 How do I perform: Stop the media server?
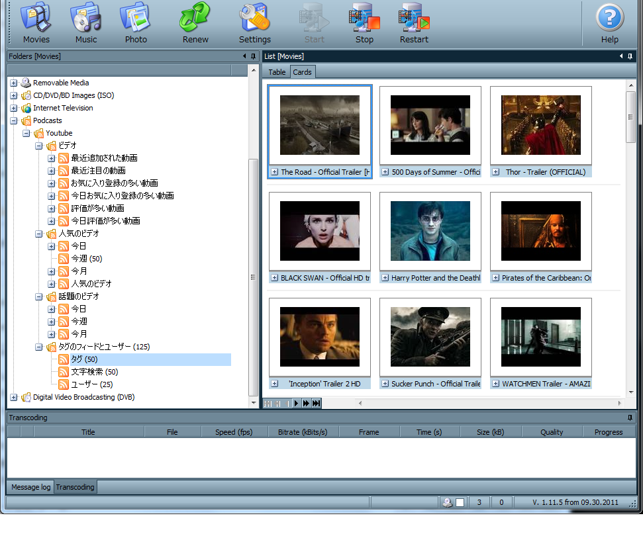click(x=364, y=22)
